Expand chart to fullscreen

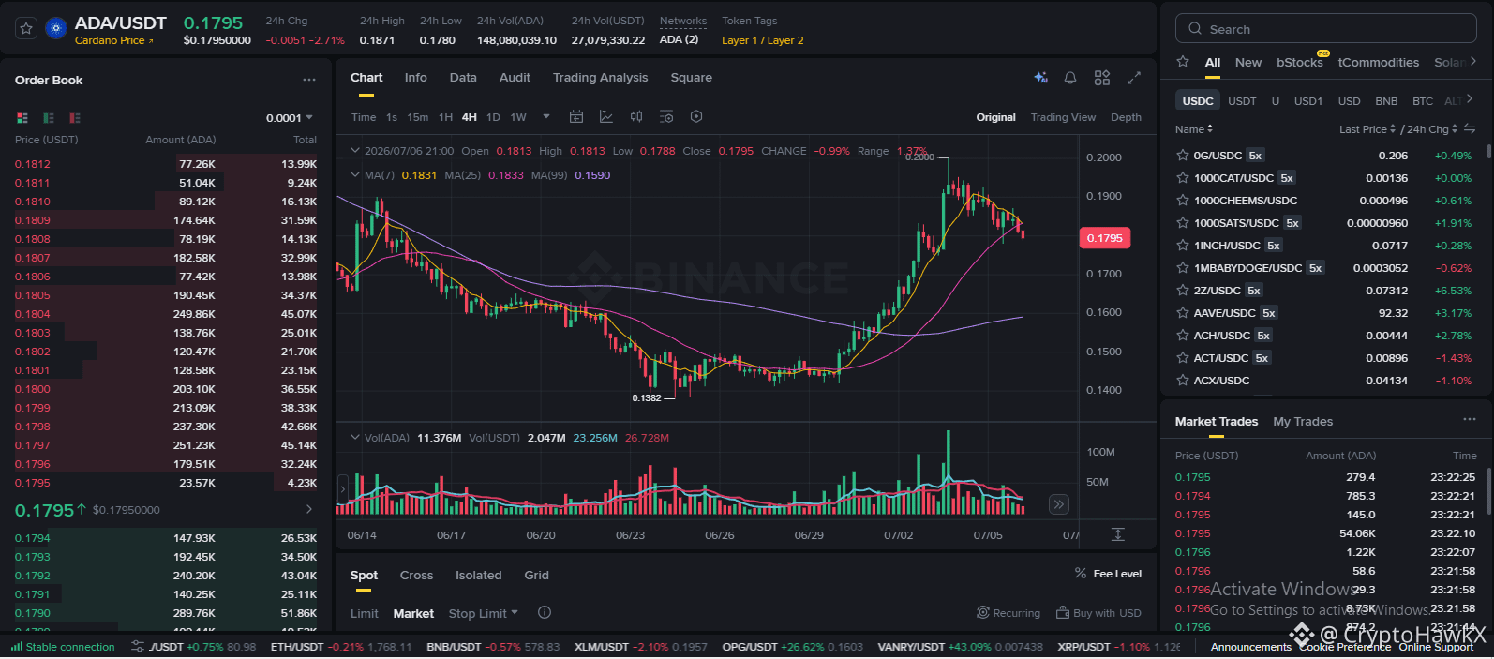coord(1134,78)
